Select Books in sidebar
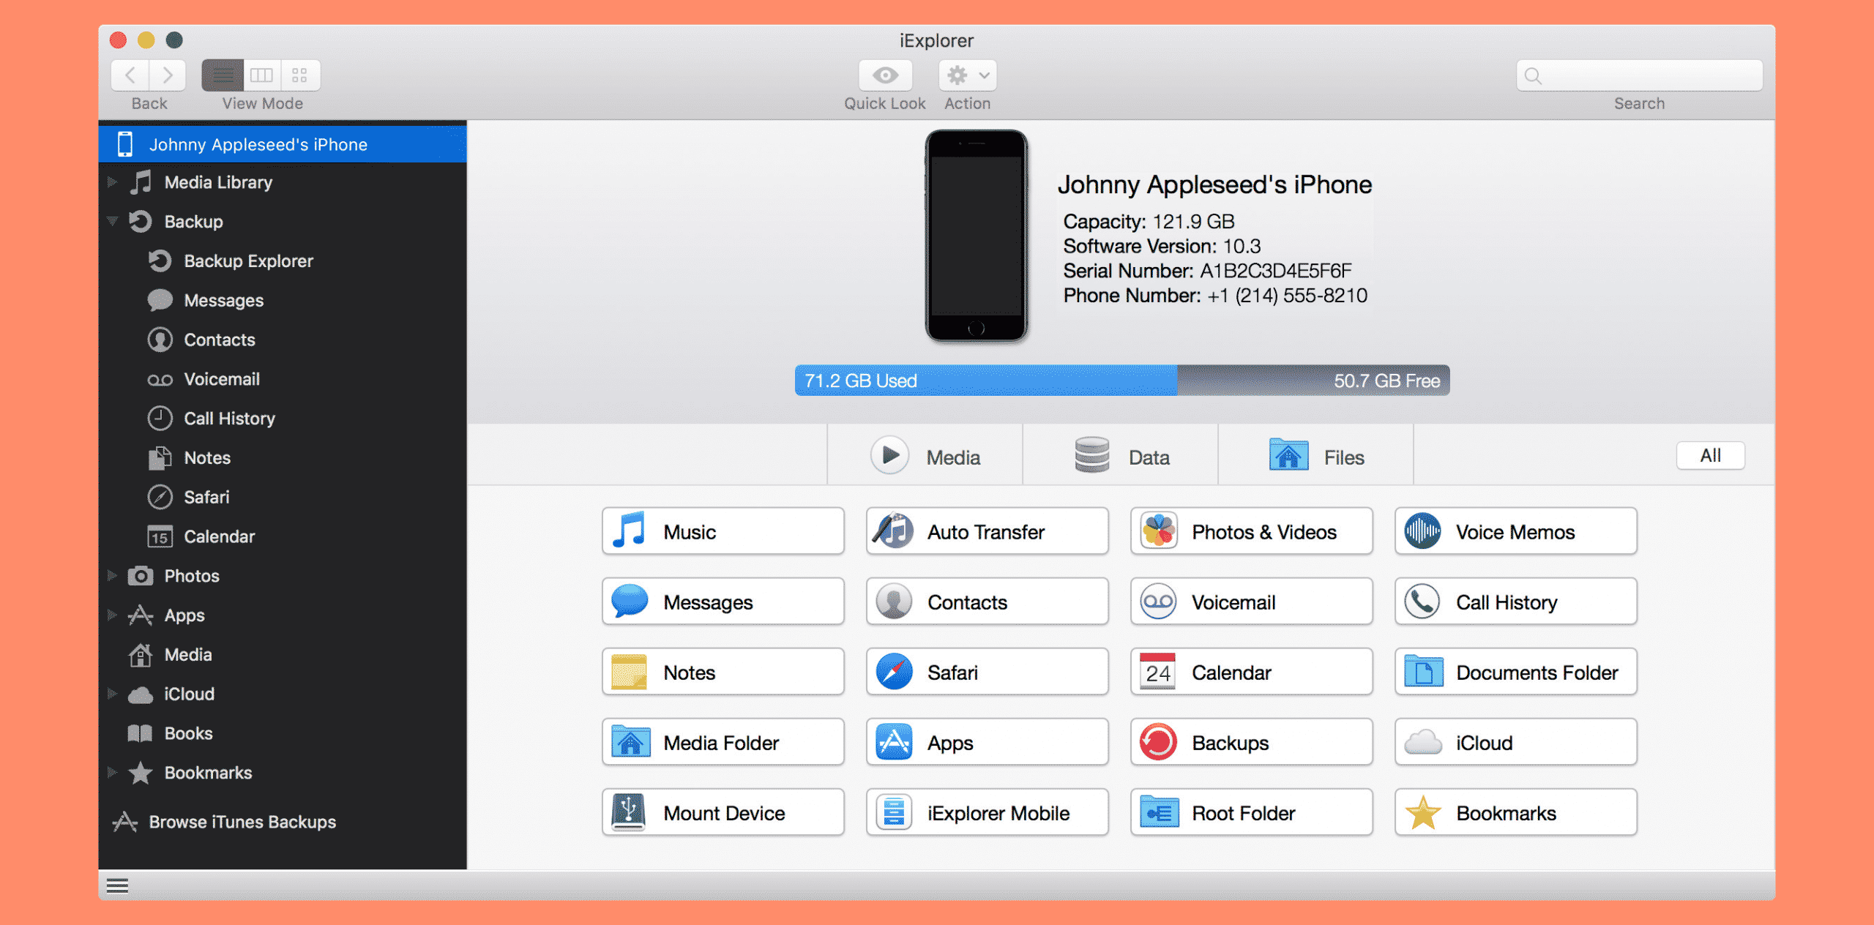This screenshot has width=1874, height=925. [x=283, y=733]
